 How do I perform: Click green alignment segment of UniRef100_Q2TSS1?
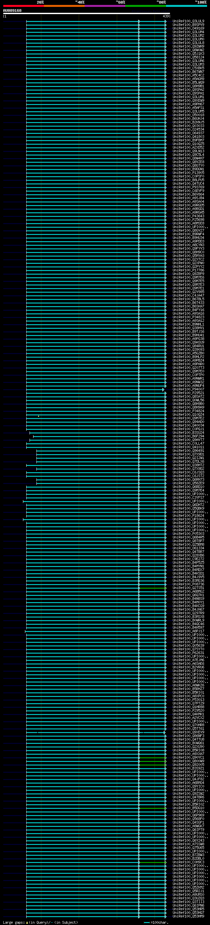click(x=153, y=588)
